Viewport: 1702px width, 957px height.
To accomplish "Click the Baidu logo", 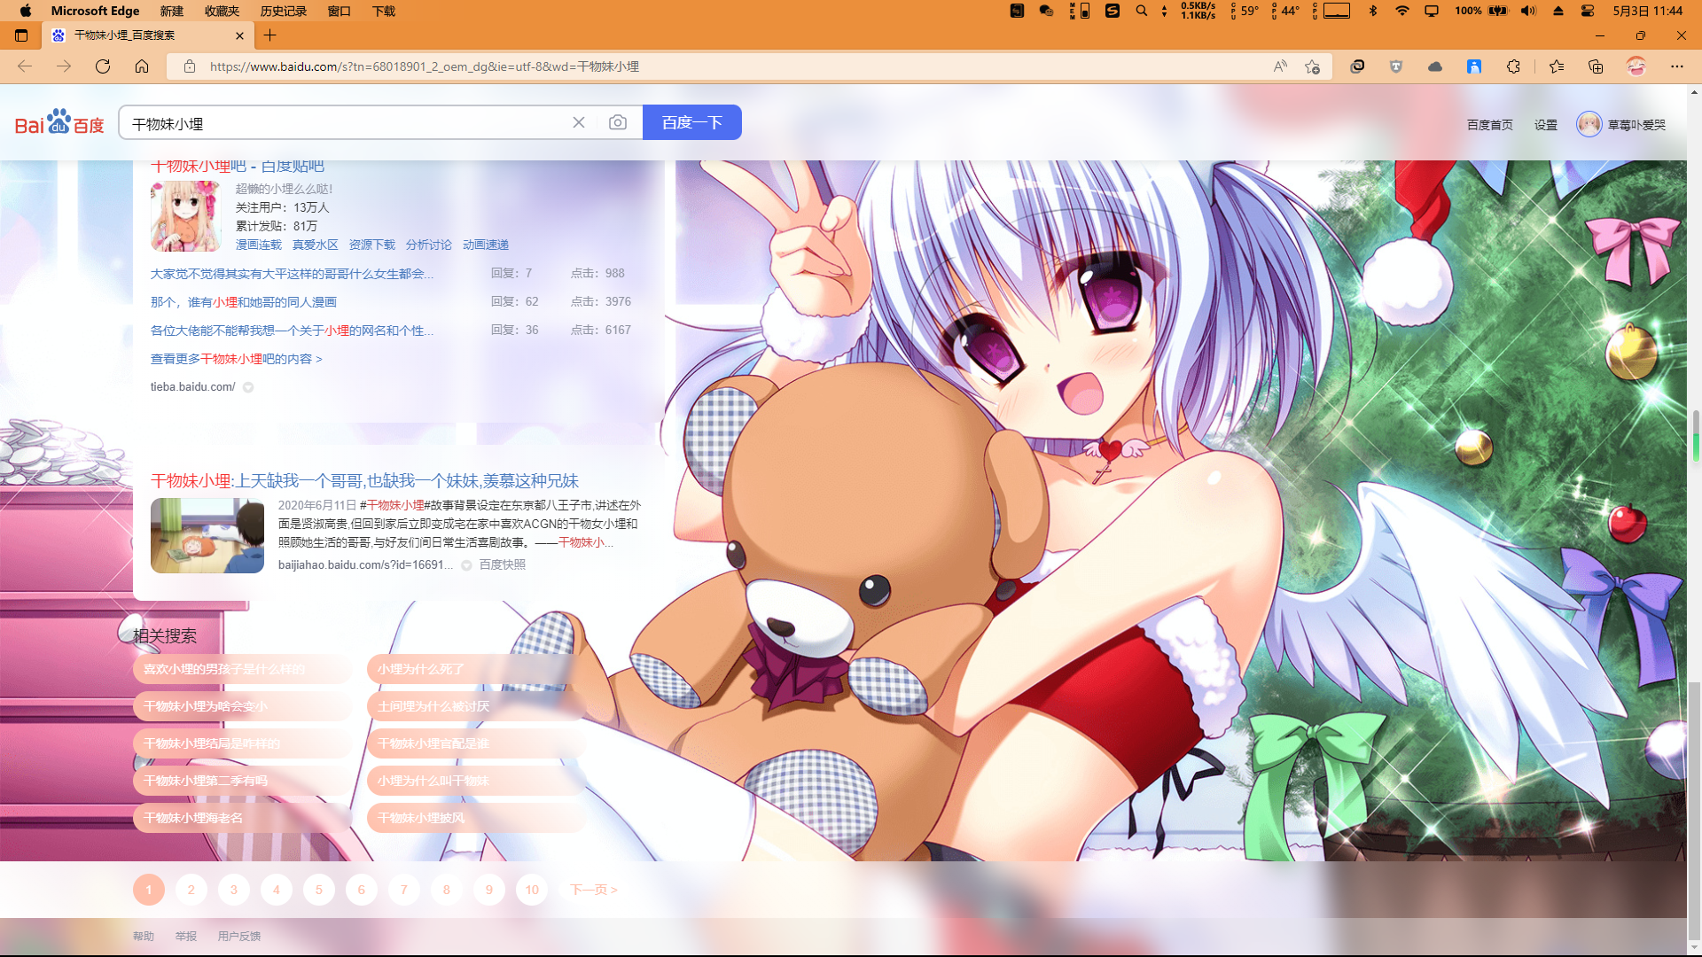I will [59, 122].
